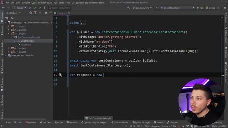Open Dynamic Program Analysis tool window
The width and height of the screenshot is (228, 128).
(94, 122)
